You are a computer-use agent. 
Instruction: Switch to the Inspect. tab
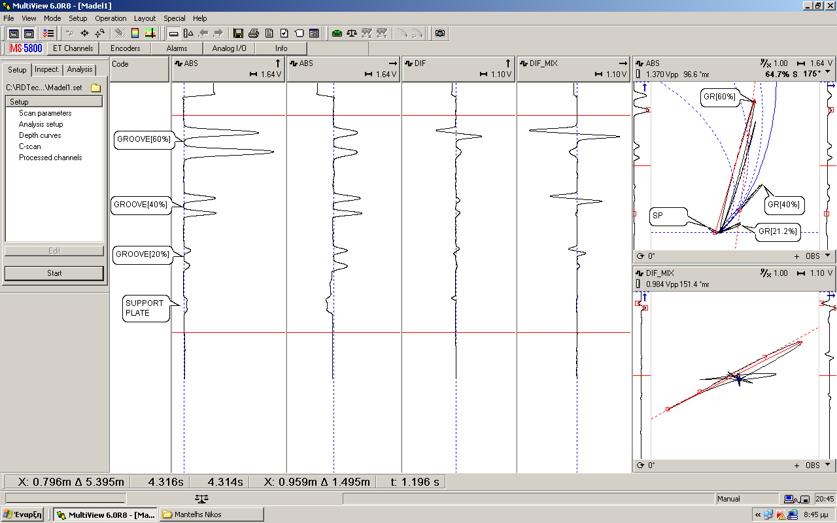point(47,69)
